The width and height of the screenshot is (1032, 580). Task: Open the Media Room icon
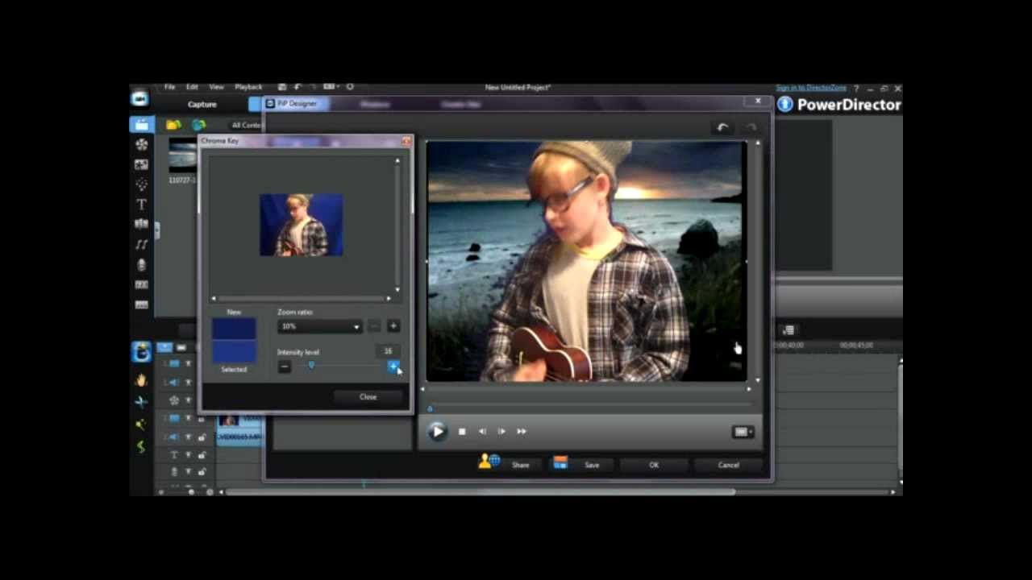[x=142, y=125]
